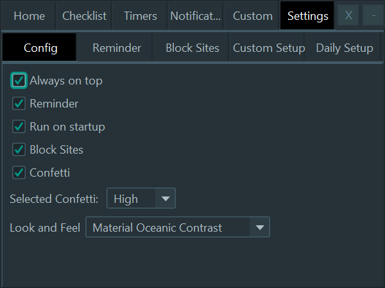Select the Notifications tab
Screen dimensions: 385x288
[x=196, y=16]
